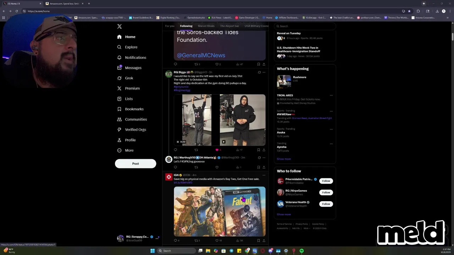Open File Explorer from the taskbar
This screenshot has height=255, width=454.
coord(208,251)
